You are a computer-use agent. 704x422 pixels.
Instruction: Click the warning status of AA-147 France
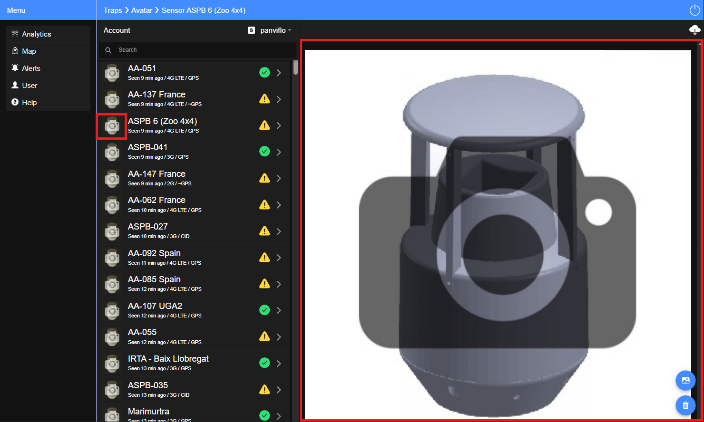click(x=264, y=178)
